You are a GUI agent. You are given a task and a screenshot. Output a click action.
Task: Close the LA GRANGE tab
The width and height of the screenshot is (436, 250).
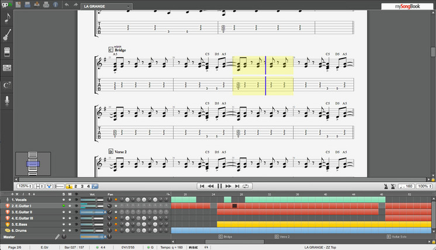128,6
